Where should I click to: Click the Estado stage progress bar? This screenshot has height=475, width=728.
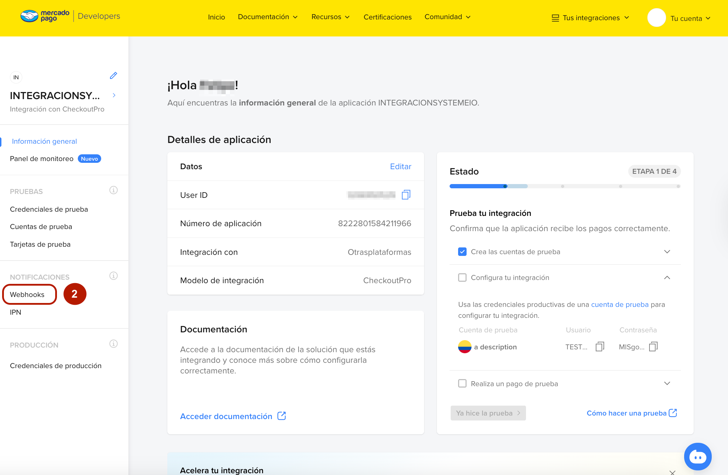click(x=565, y=186)
